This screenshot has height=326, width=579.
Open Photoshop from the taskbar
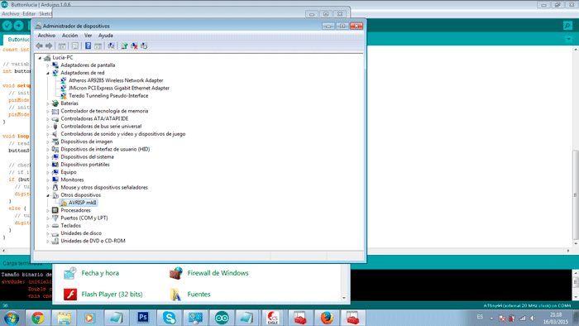click(143, 317)
